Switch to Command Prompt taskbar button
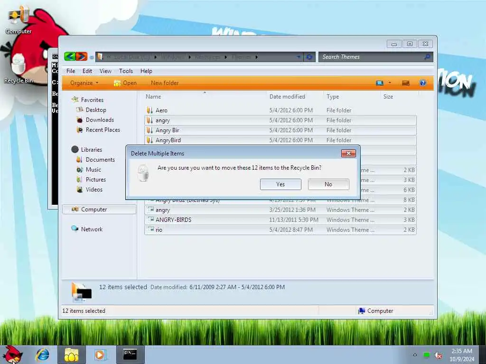This screenshot has width=486, height=364. pyautogui.click(x=130, y=355)
